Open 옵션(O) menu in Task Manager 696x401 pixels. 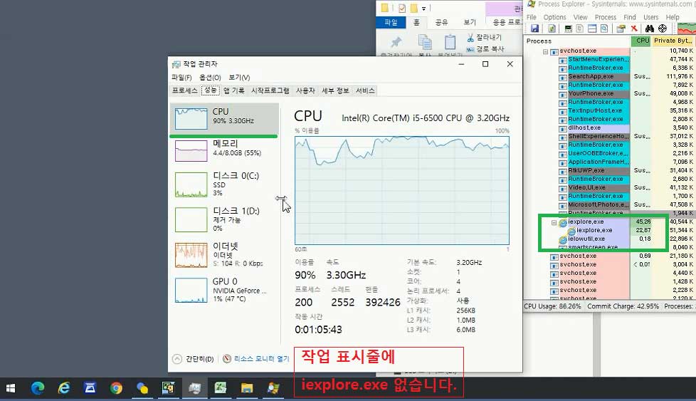(210, 77)
